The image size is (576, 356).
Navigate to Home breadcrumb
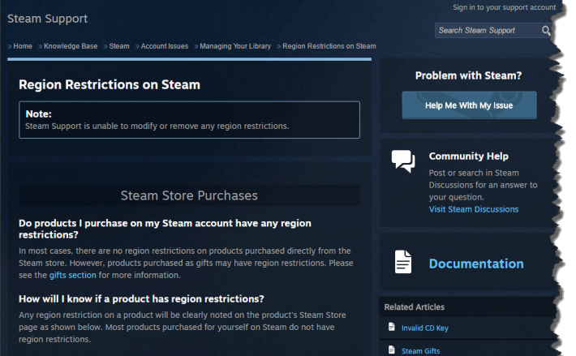[23, 46]
